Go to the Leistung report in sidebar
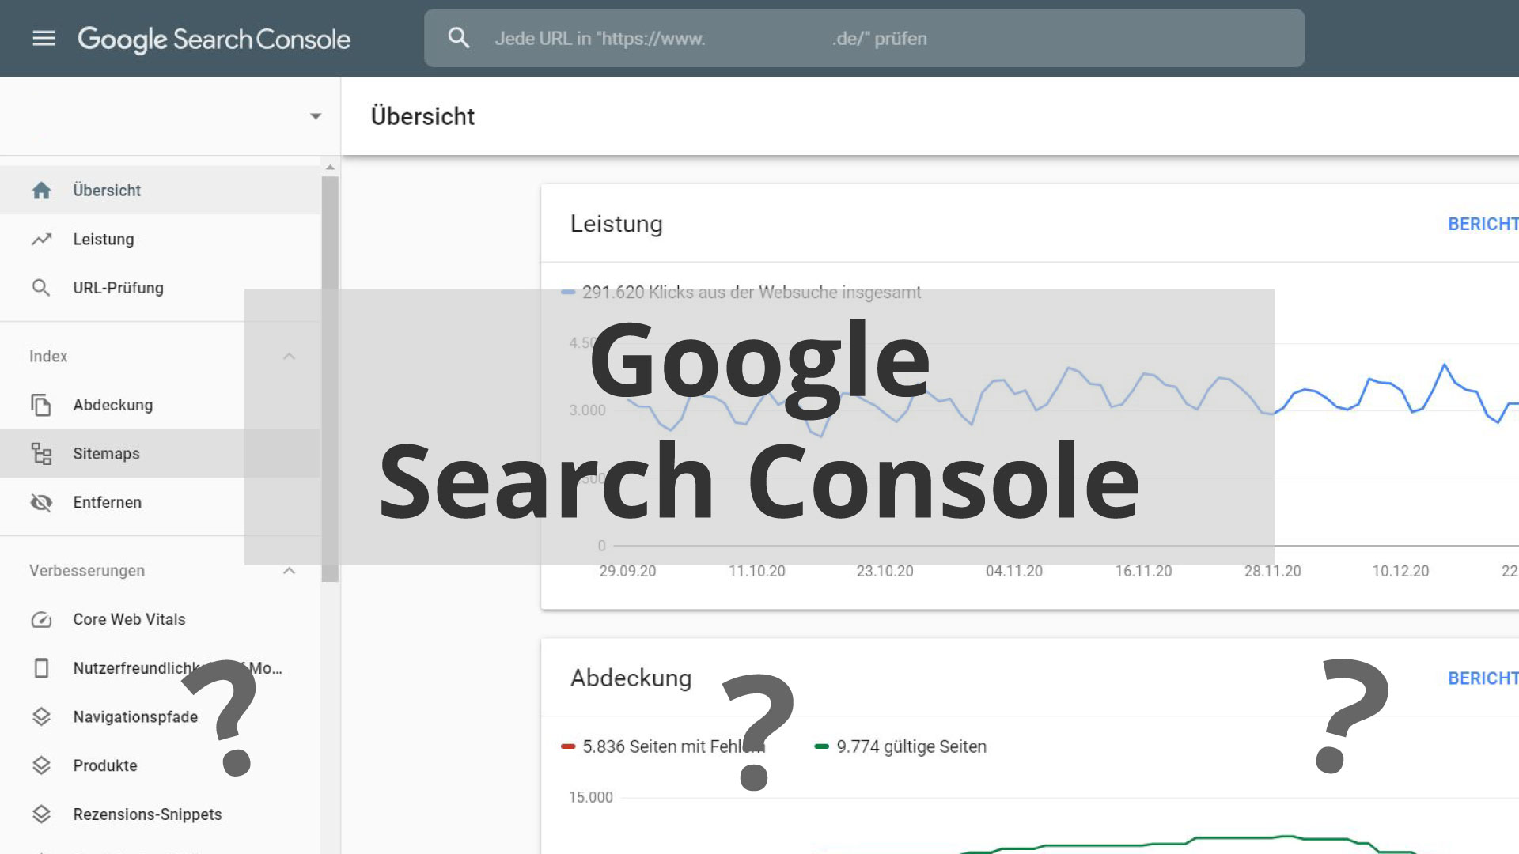The height and width of the screenshot is (854, 1519). (160, 239)
